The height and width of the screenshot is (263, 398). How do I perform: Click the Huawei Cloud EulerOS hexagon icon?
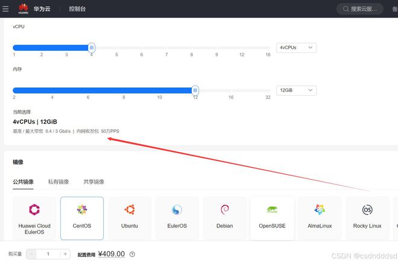pyautogui.click(x=34, y=210)
